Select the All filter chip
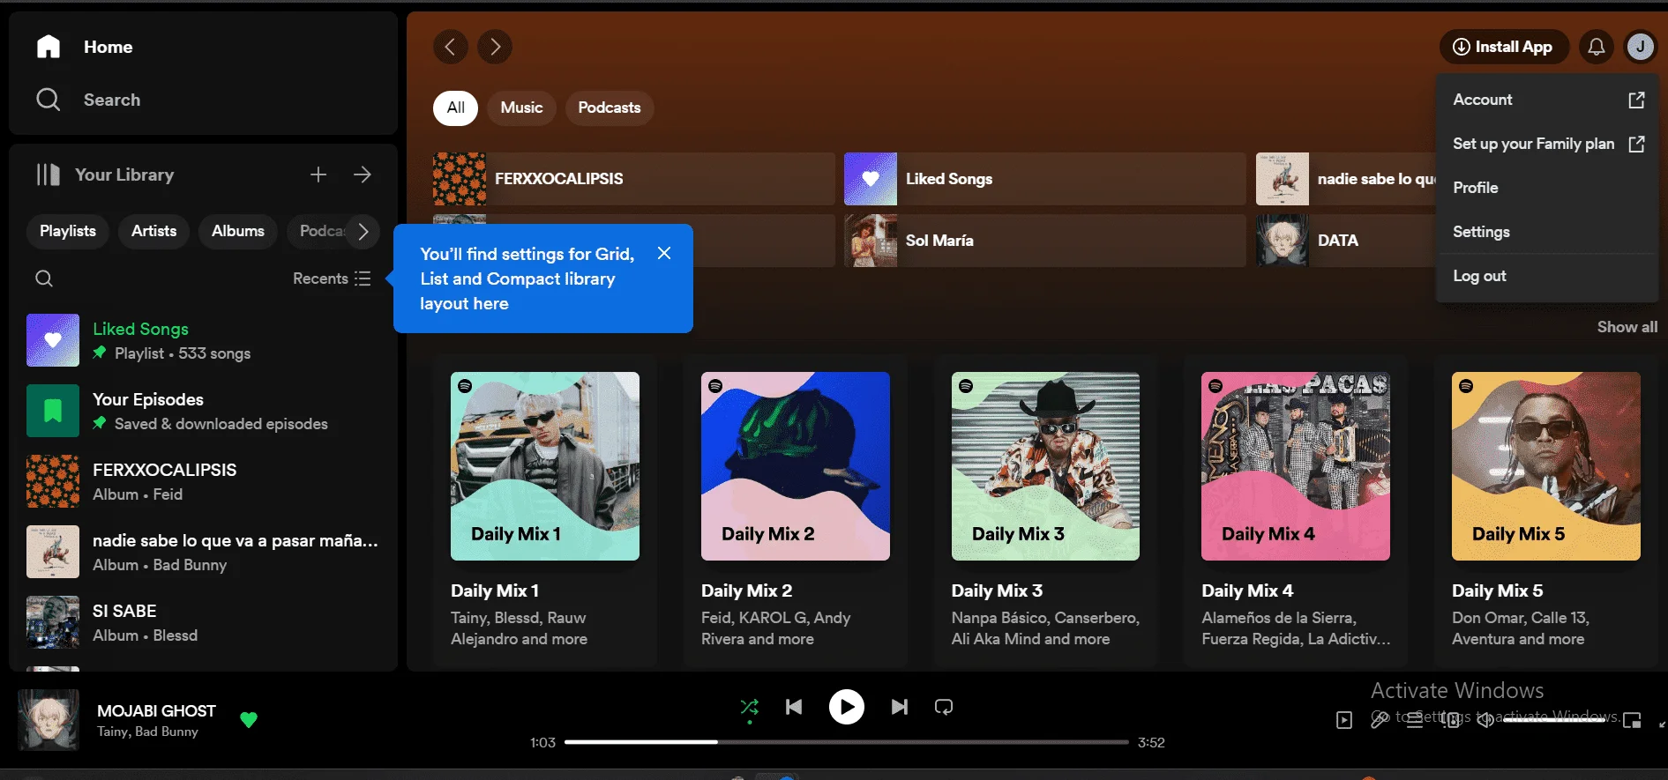This screenshot has height=780, width=1668. pyautogui.click(x=456, y=108)
